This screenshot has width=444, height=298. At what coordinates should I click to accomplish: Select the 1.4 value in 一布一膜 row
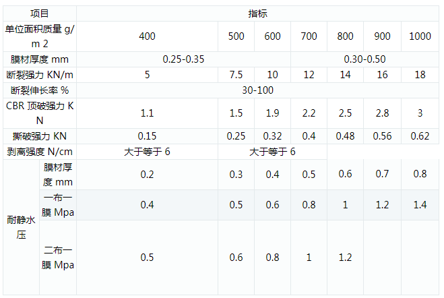[420, 205]
